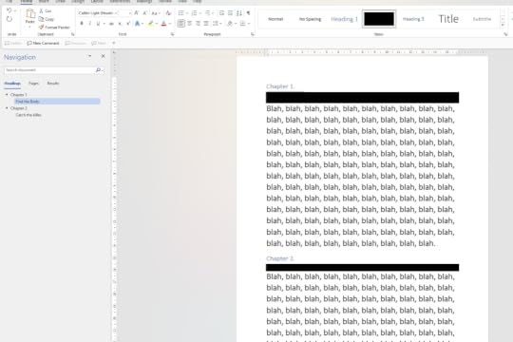Click the Paste clipboard icon
The height and width of the screenshot is (342, 513).
click(x=30, y=14)
